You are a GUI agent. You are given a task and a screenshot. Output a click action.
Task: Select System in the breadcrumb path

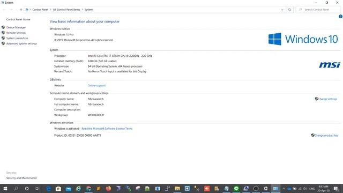pyautogui.click(x=89, y=10)
